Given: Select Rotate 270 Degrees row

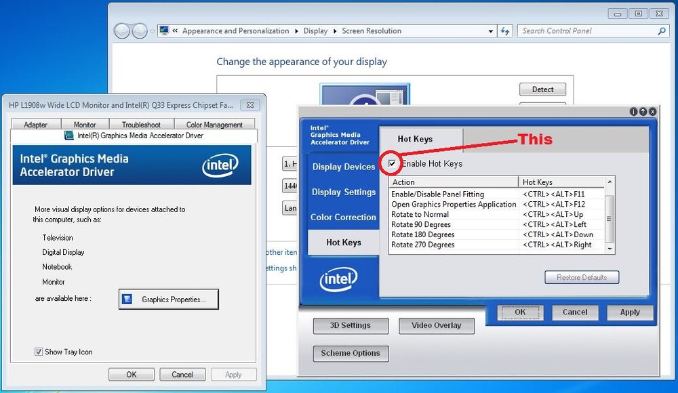Looking at the screenshot, I should coord(497,245).
